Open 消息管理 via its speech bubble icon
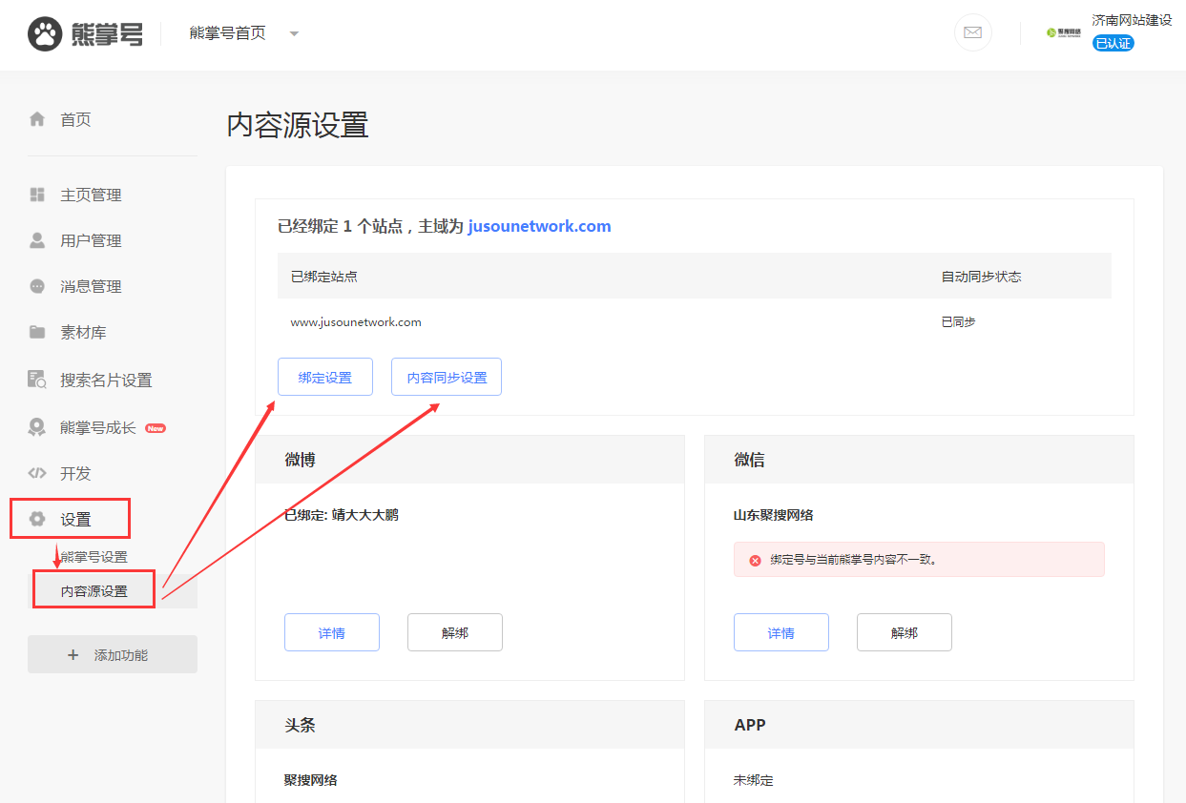The width and height of the screenshot is (1186, 803). [38, 286]
